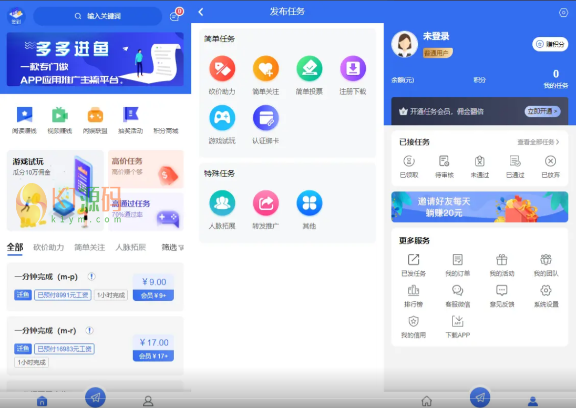
Task: Click the ¥9.00 price
Action: point(154,282)
